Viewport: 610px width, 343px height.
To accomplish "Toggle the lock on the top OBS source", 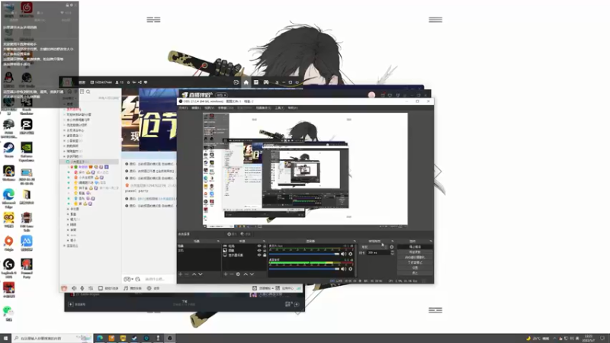I will 265,245.
